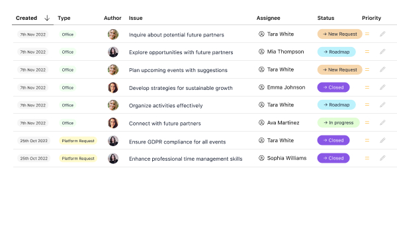Edit Enhance professional time management skills issue

[382, 158]
